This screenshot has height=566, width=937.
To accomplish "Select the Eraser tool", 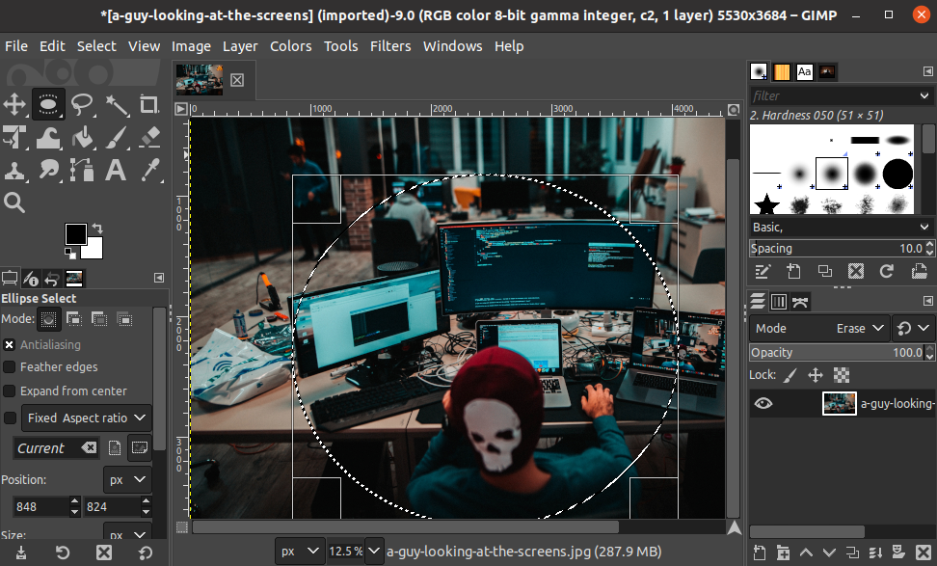I will (x=149, y=138).
